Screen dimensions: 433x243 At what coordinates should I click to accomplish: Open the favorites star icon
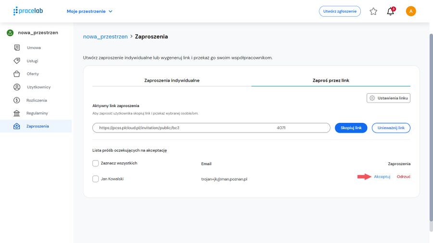tap(373, 12)
